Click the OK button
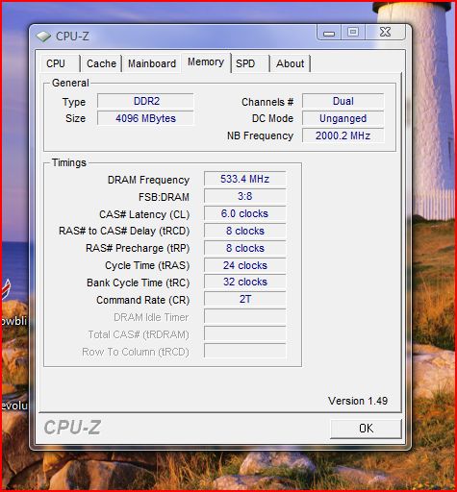 tap(366, 429)
